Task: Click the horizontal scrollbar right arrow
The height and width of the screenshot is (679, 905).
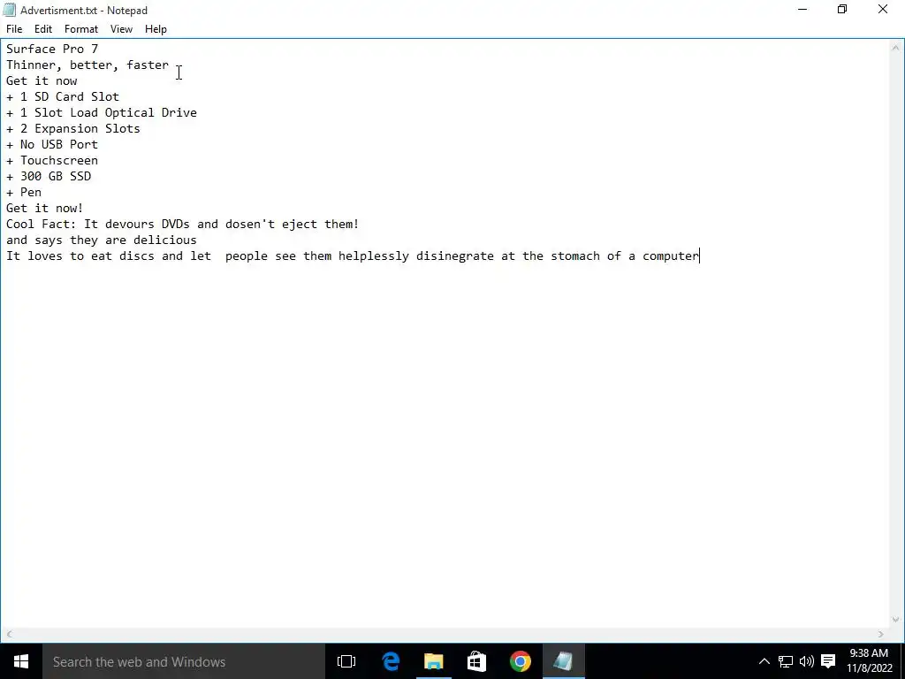Action: click(881, 634)
